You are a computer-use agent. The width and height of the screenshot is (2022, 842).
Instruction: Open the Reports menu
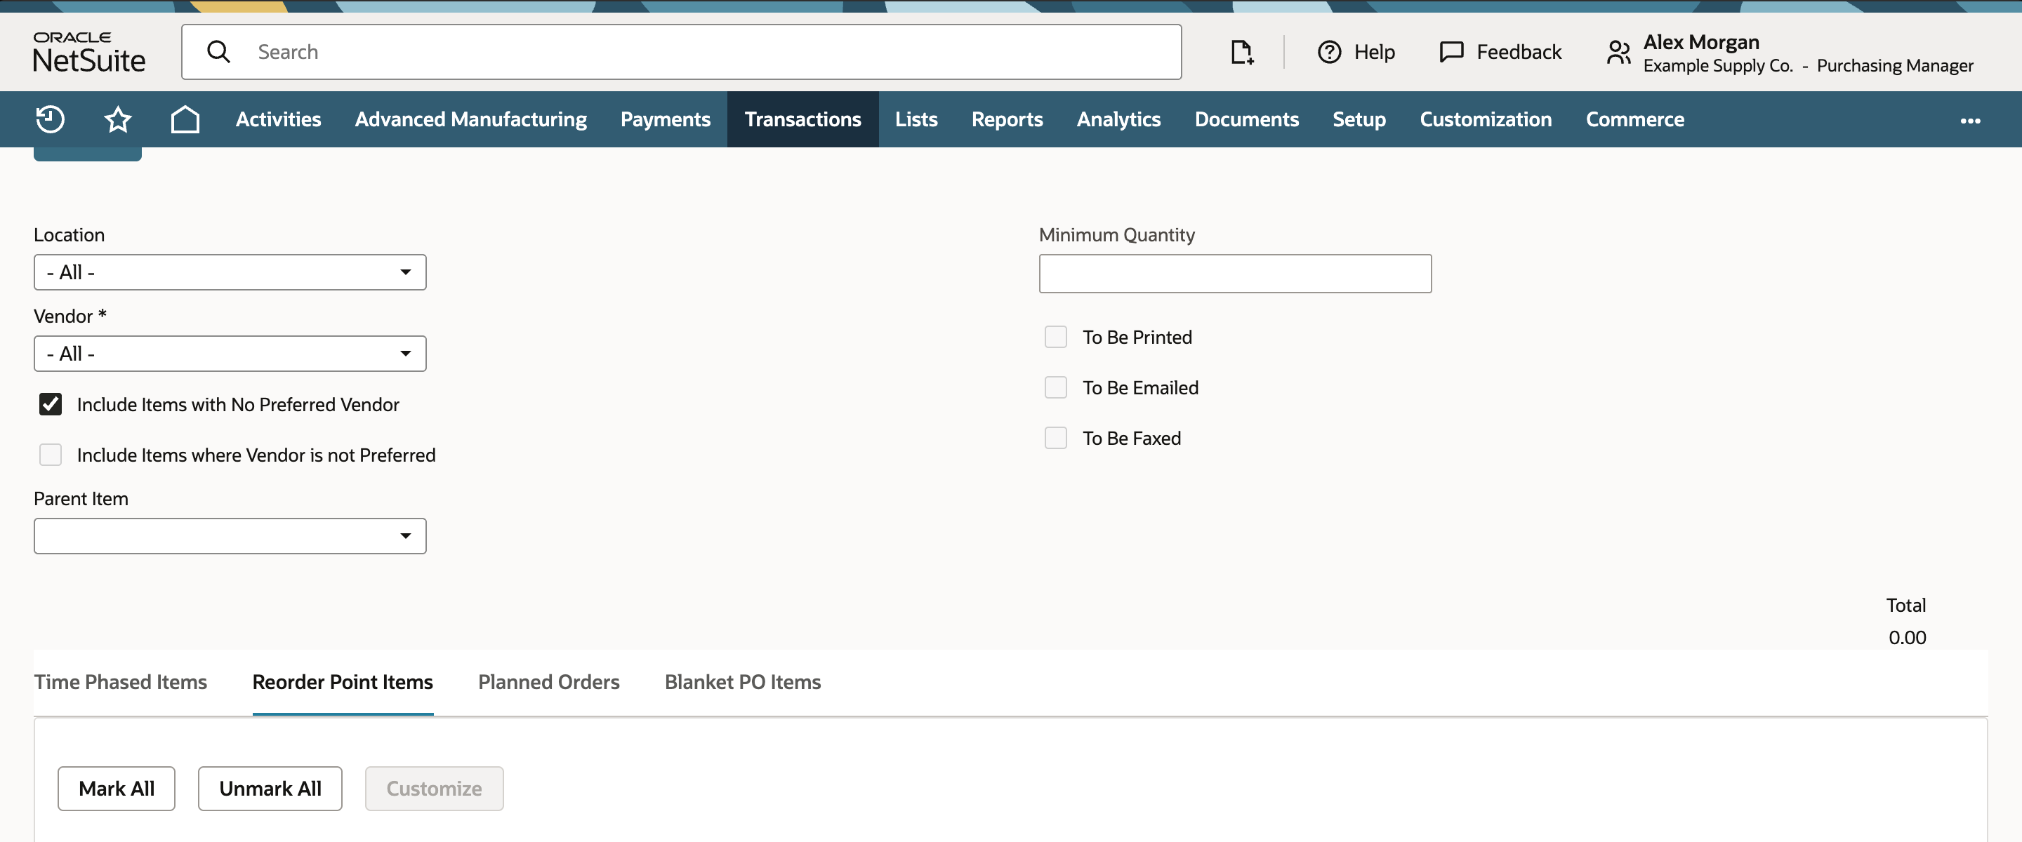point(1007,119)
